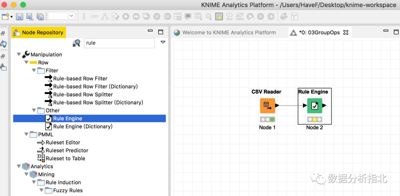Click the New workflow wizard icon
The image size is (400, 196).
click(x=5, y=17)
